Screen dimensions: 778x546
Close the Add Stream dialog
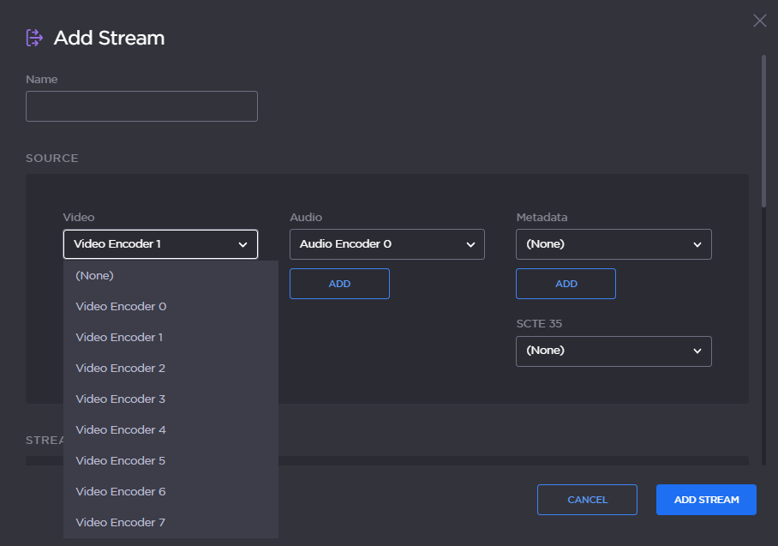pyautogui.click(x=759, y=21)
